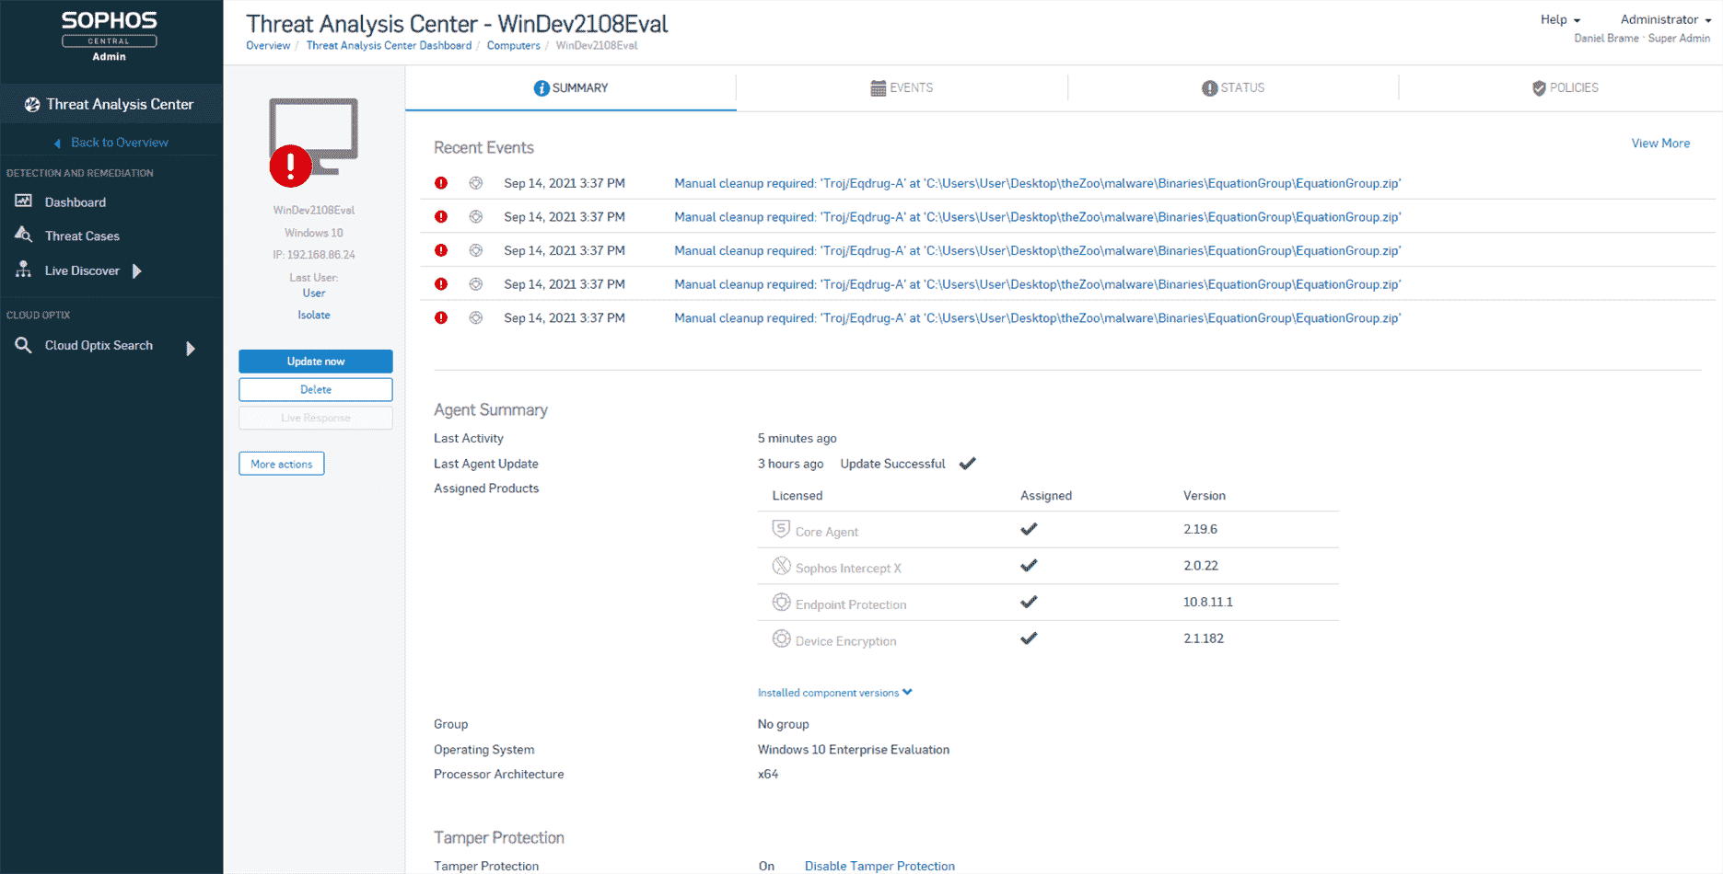Click the Core Agent product icon

coord(781,529)
